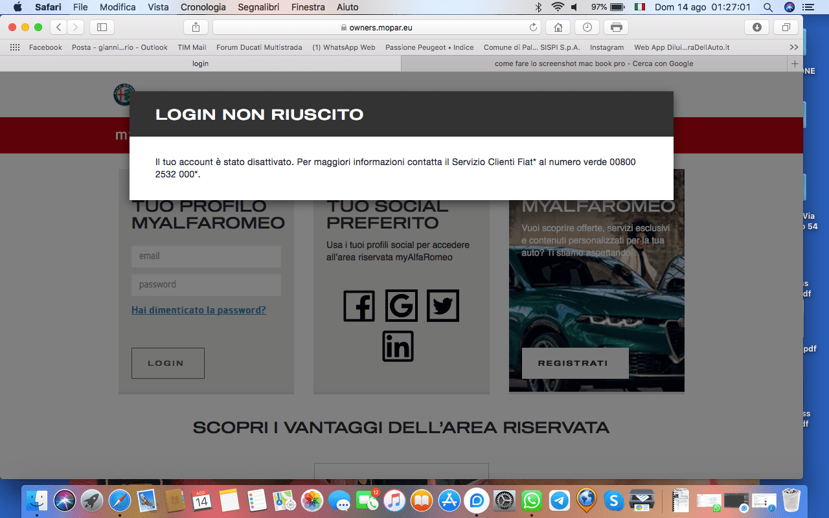Focus the password input field
Viewport: 829px width, 518px height.
(206, 285)
